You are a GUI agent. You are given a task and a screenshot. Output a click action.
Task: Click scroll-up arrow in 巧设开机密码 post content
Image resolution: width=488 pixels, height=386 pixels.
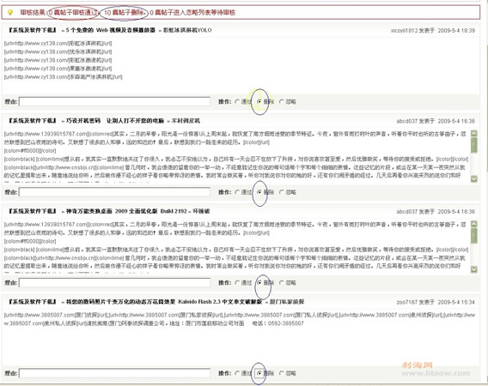coord(473,134)
